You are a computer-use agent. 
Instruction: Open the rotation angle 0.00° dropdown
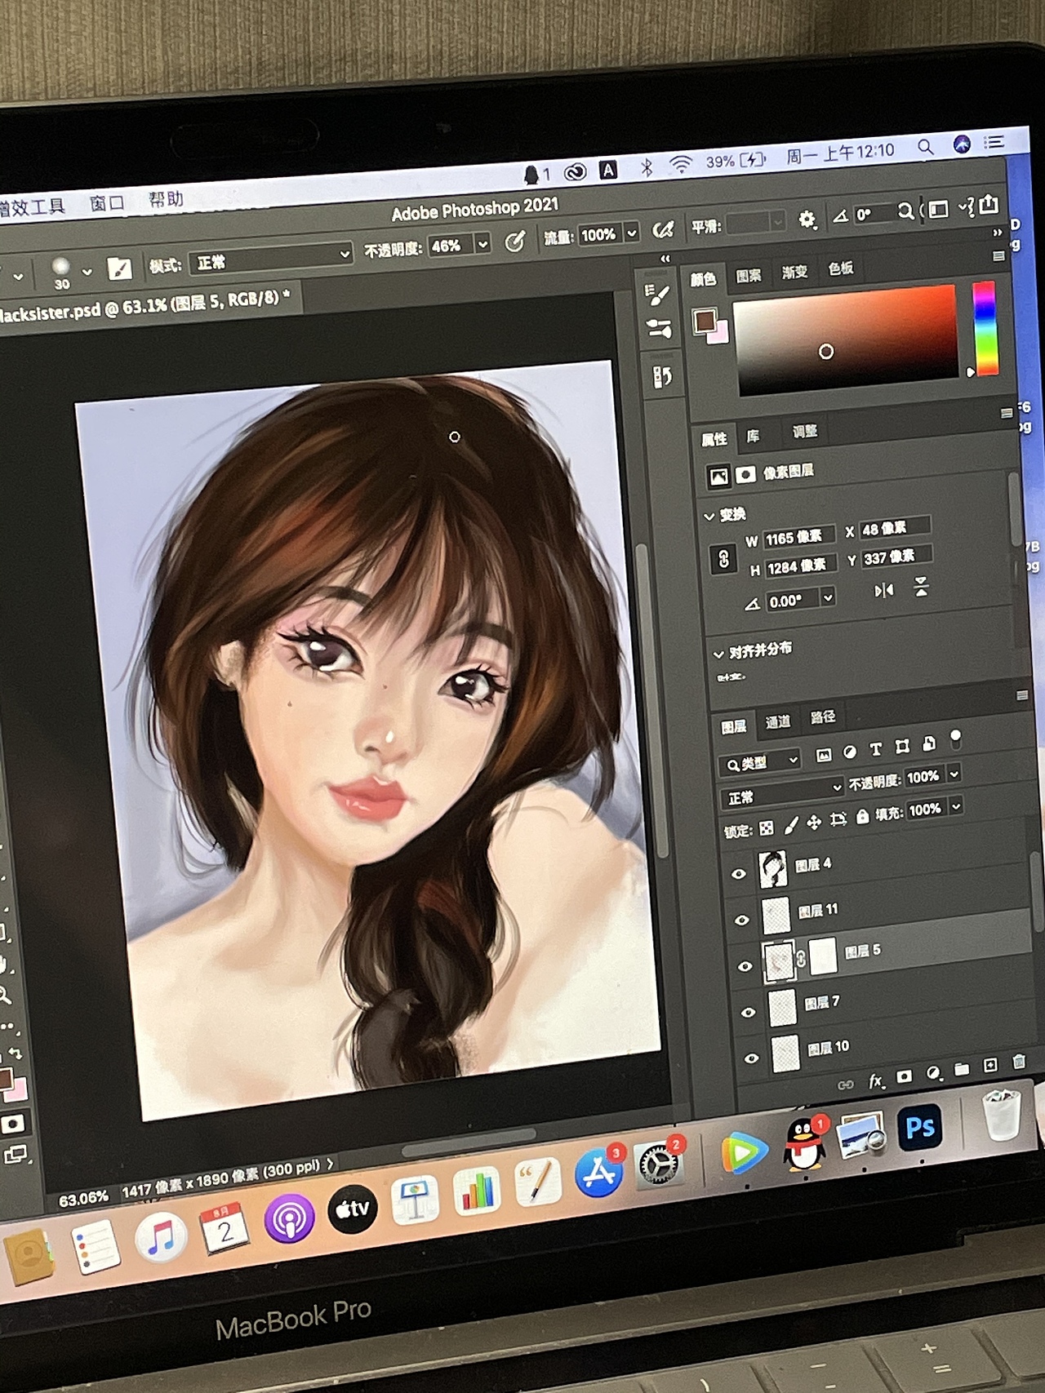coord(827,597)
